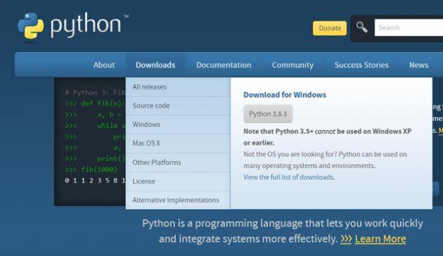Open the Documentation menu
Image resolution: width=443 pixels, height=256 pixels.
coord(224,65)
